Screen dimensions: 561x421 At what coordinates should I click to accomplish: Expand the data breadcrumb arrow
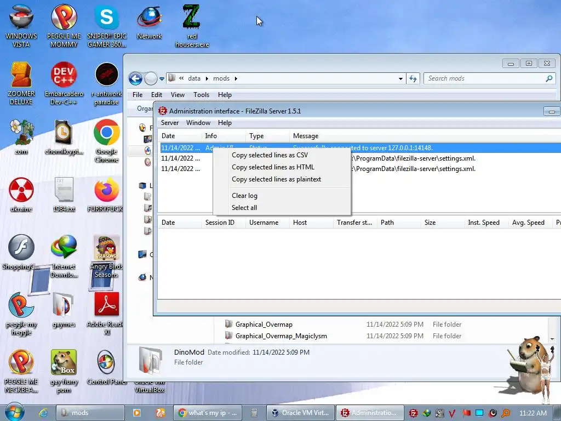point(207,78)
